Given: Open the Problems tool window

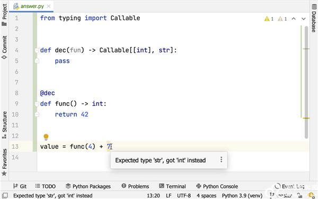Looking at the screenshot, I should tap(135, 186).
